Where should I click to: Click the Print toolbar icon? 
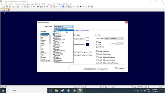(x=18, y=6)
